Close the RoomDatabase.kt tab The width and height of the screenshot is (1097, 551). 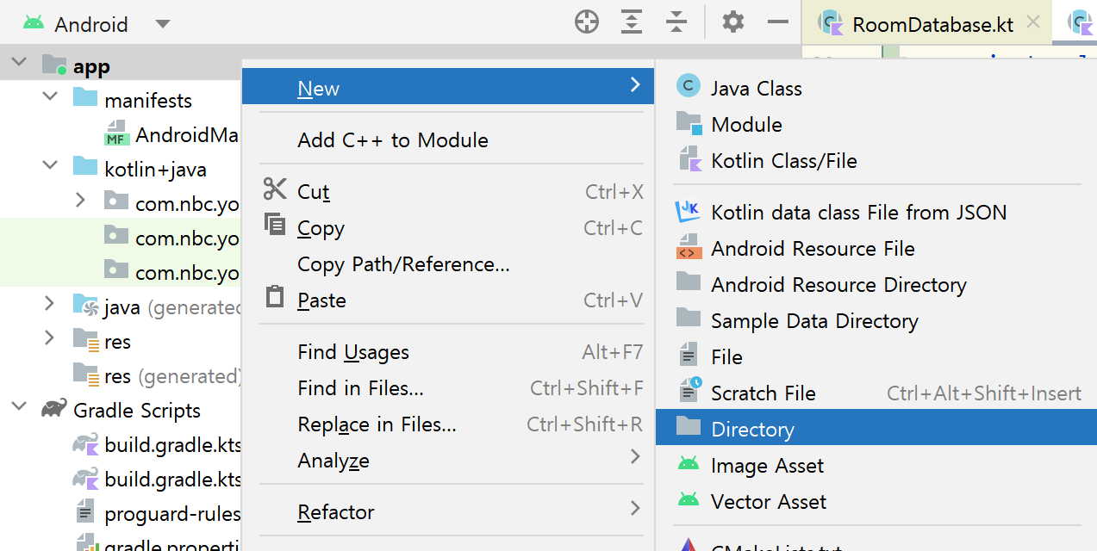click(x=1034, y=23)
